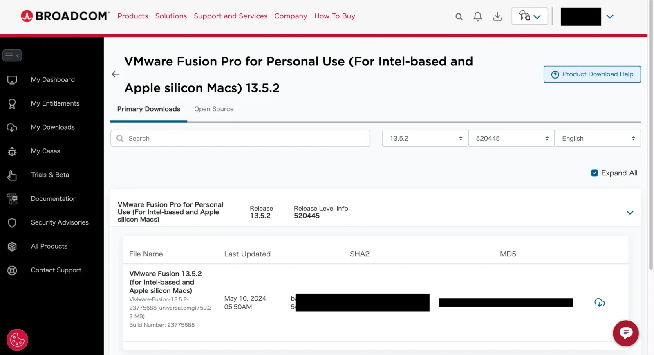
Task: Click Product Download Help button
Action: [592, 74]
